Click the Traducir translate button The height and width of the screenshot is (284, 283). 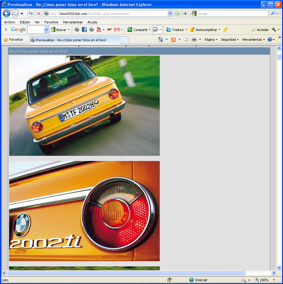coord(175,29)
